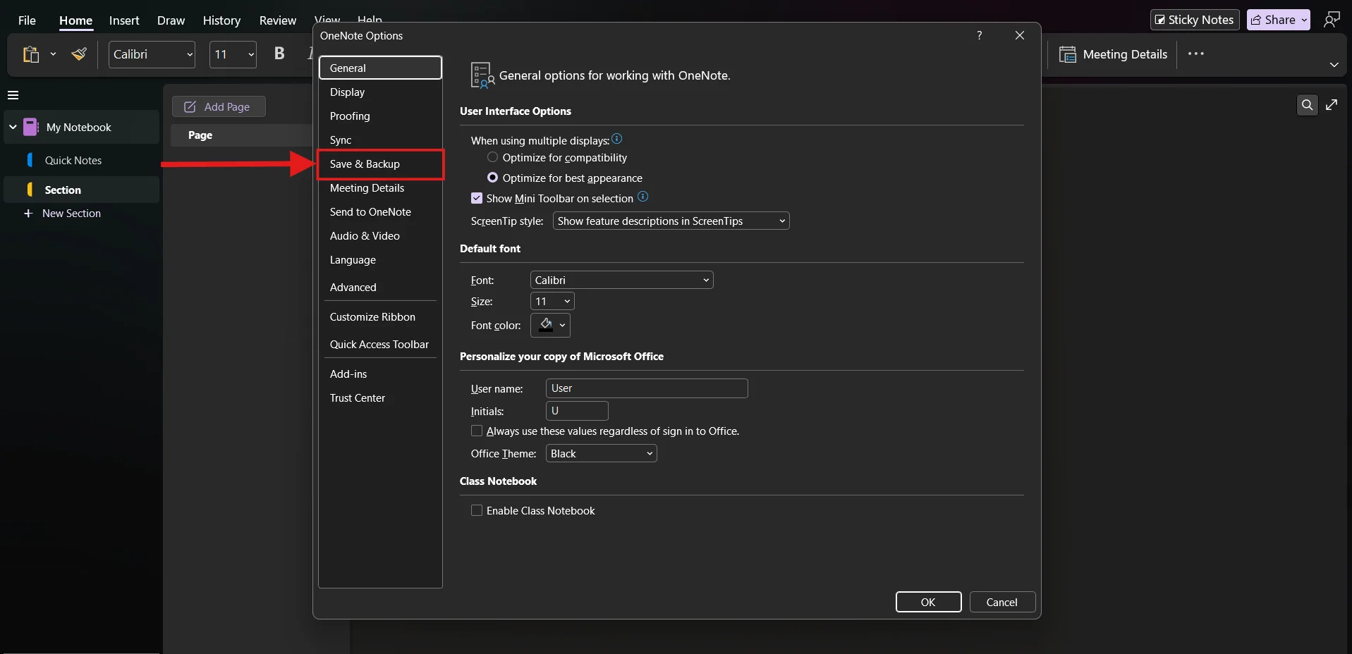Open ribbon overflow three-dots menu
1352x654 pixels.
pyautogui.click(x=1196, y=54)
